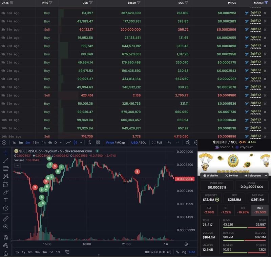Open the MAKER column filter
The width and height of the screenshot is (271, 257).
(x=266, y=3)
